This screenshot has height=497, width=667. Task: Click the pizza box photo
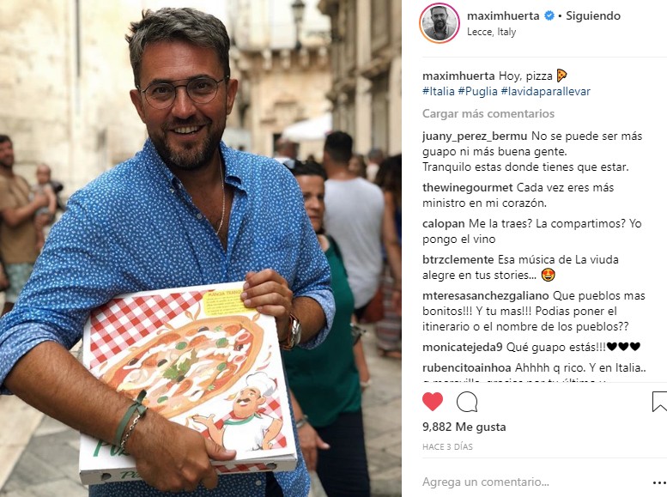(188, 381)
